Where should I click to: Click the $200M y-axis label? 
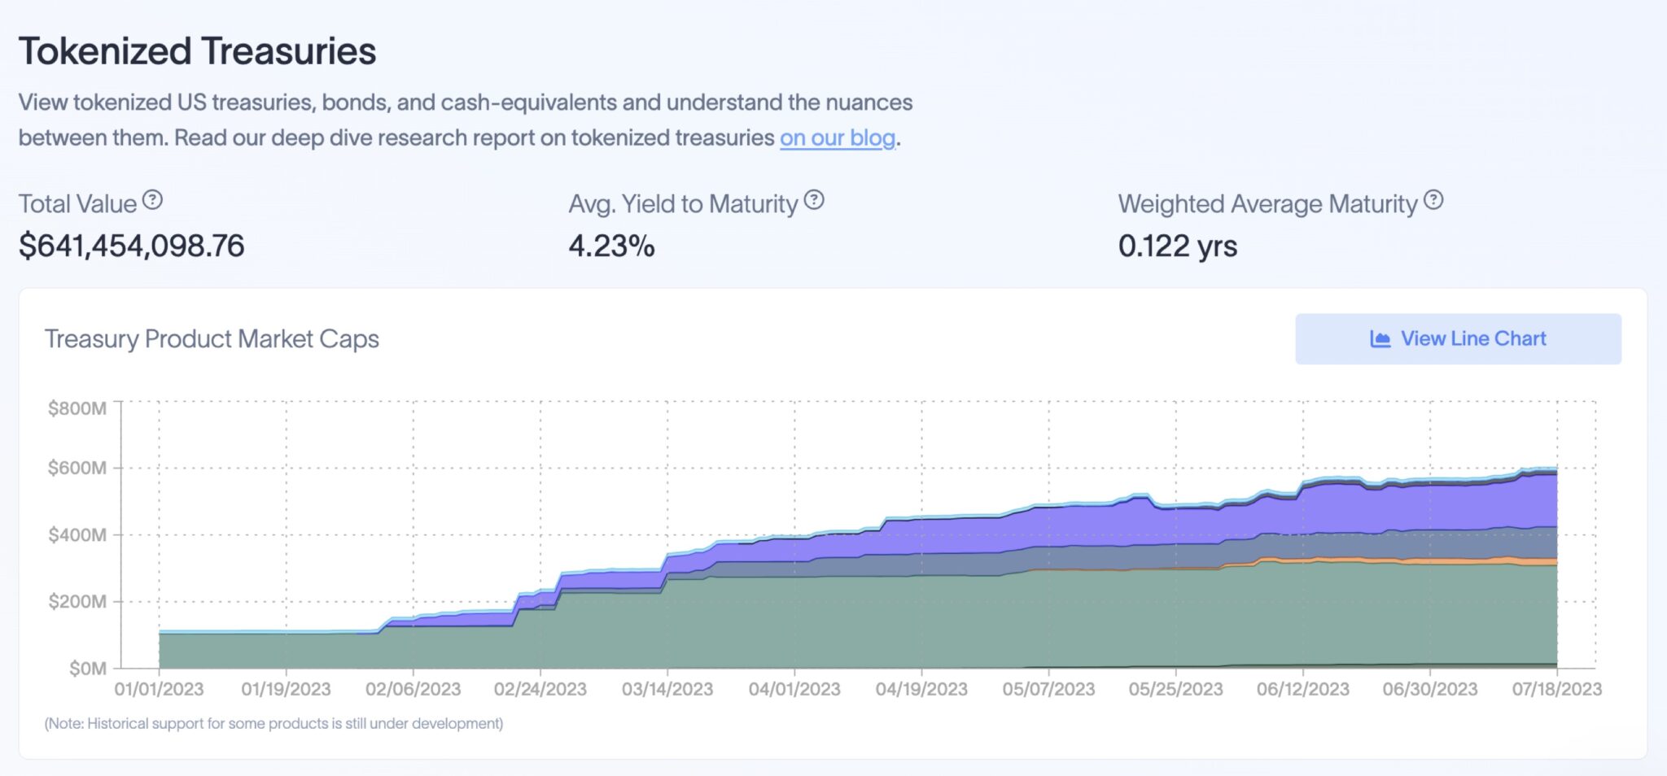coord(77,602)
